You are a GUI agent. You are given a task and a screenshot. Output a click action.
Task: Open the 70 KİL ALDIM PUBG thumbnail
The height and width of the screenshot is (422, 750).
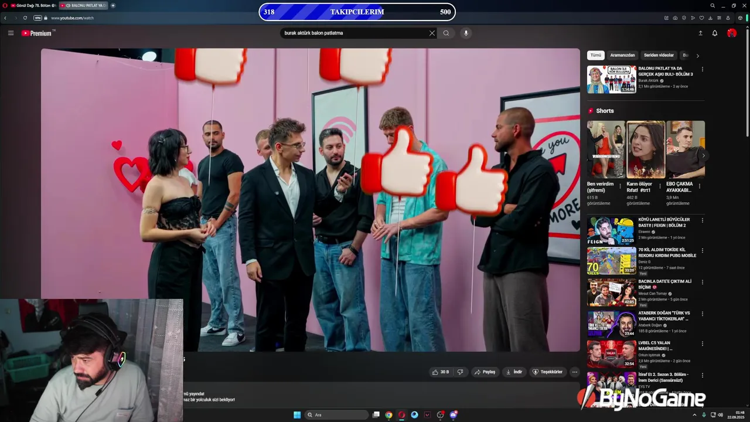[611, 261]
